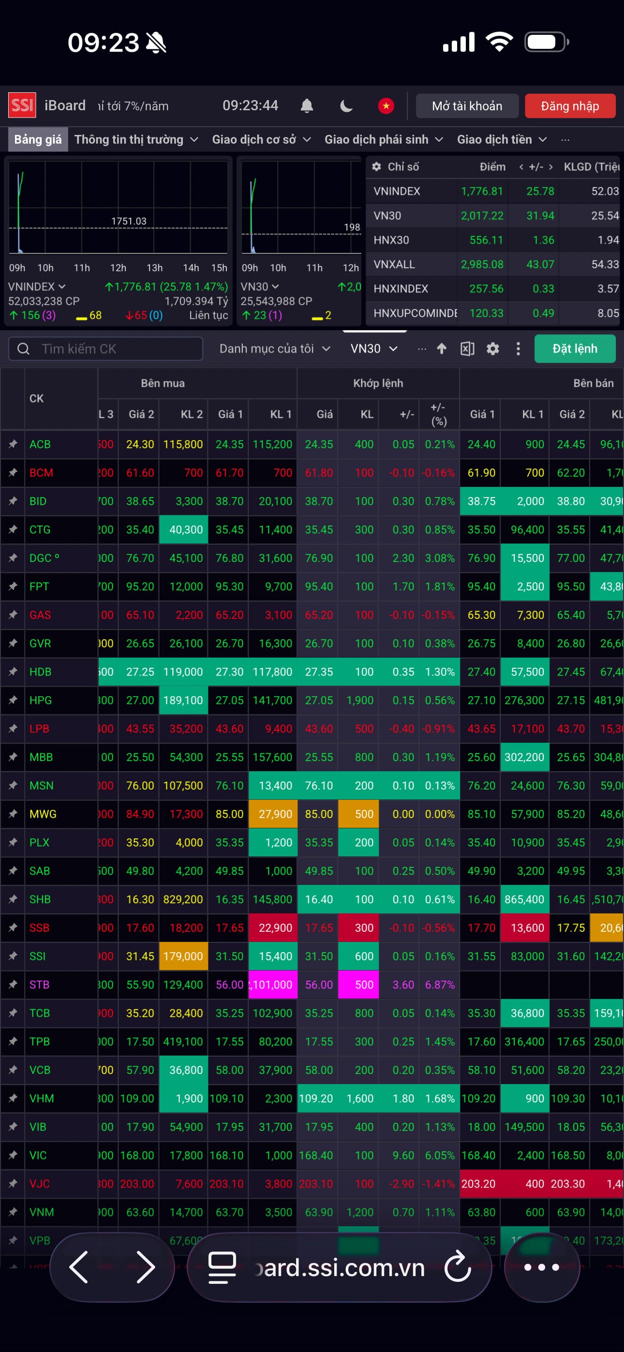The image size is (624, 1352).
Task: Click STB matched price 56.00
Action: coord(318,985)
